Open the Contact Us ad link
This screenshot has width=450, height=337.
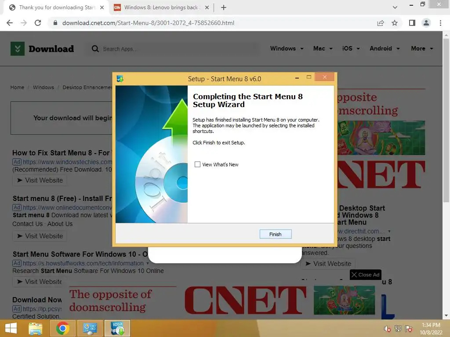[x=28, y=224]
